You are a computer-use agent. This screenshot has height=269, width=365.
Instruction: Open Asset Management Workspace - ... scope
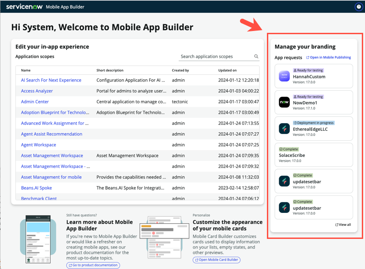55,166
